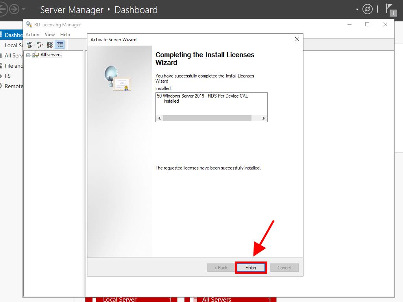Close the Activate Server Wizard dialog
Viewport: 403px width, 302px height.
pyautogui.click(x=297, y=39)
